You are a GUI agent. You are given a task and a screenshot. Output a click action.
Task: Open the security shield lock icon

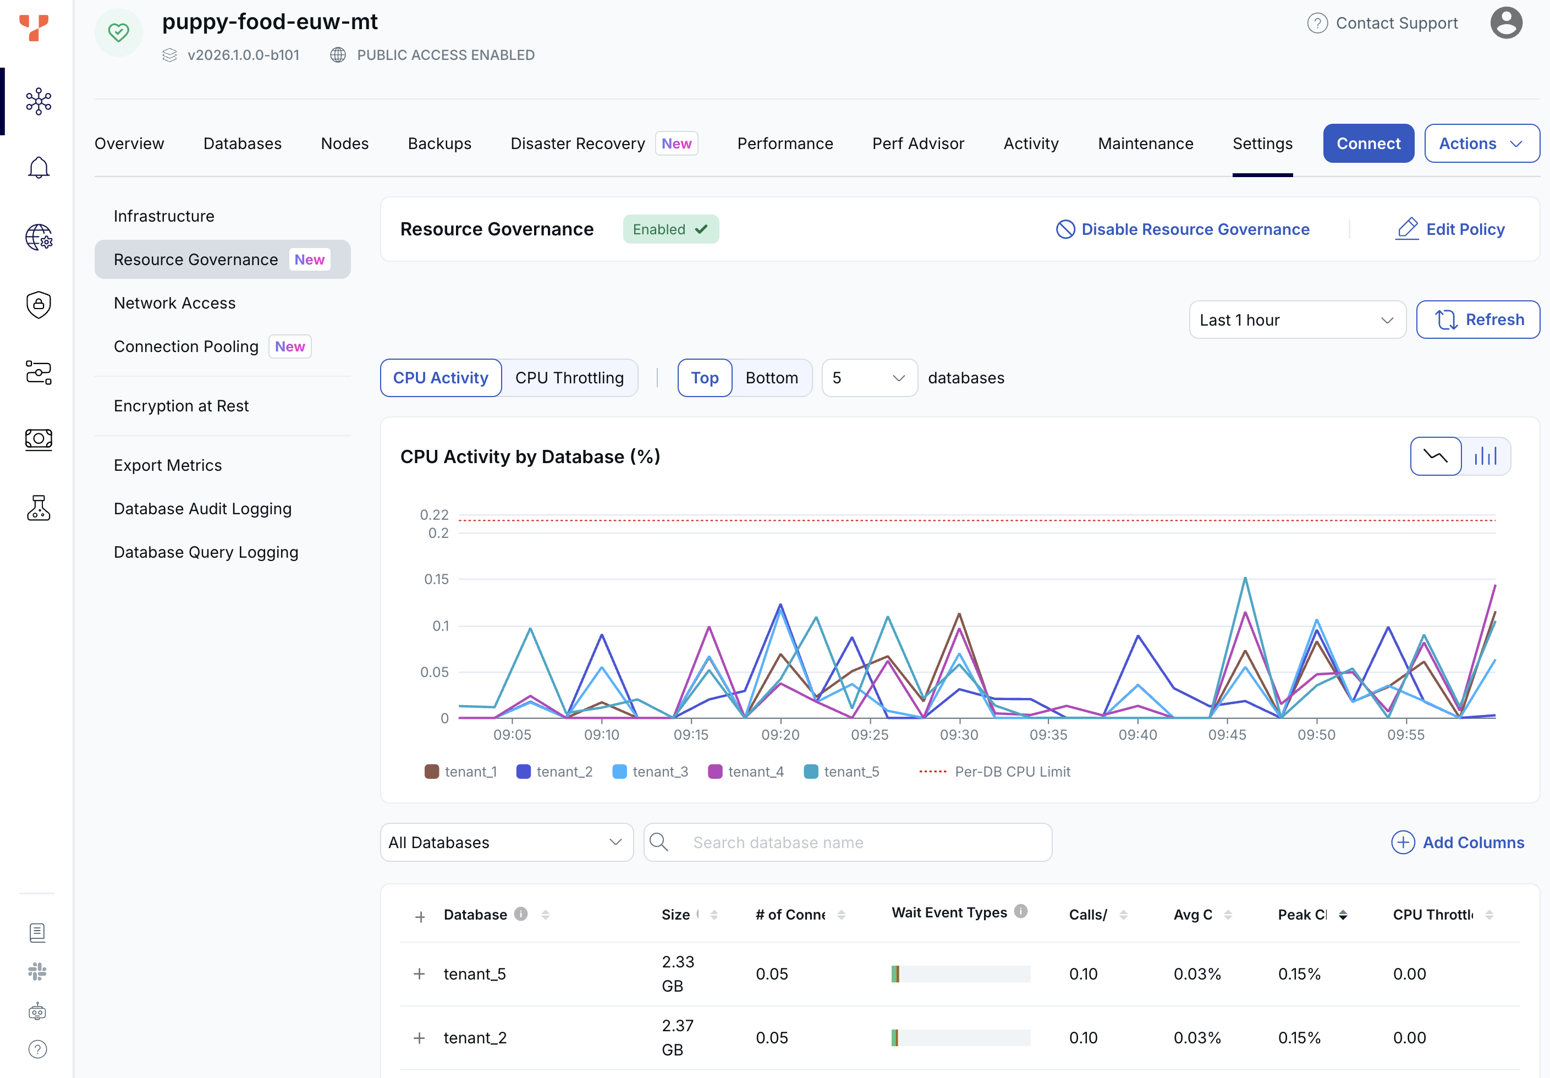pyautogui.click(x=39, y=305)
